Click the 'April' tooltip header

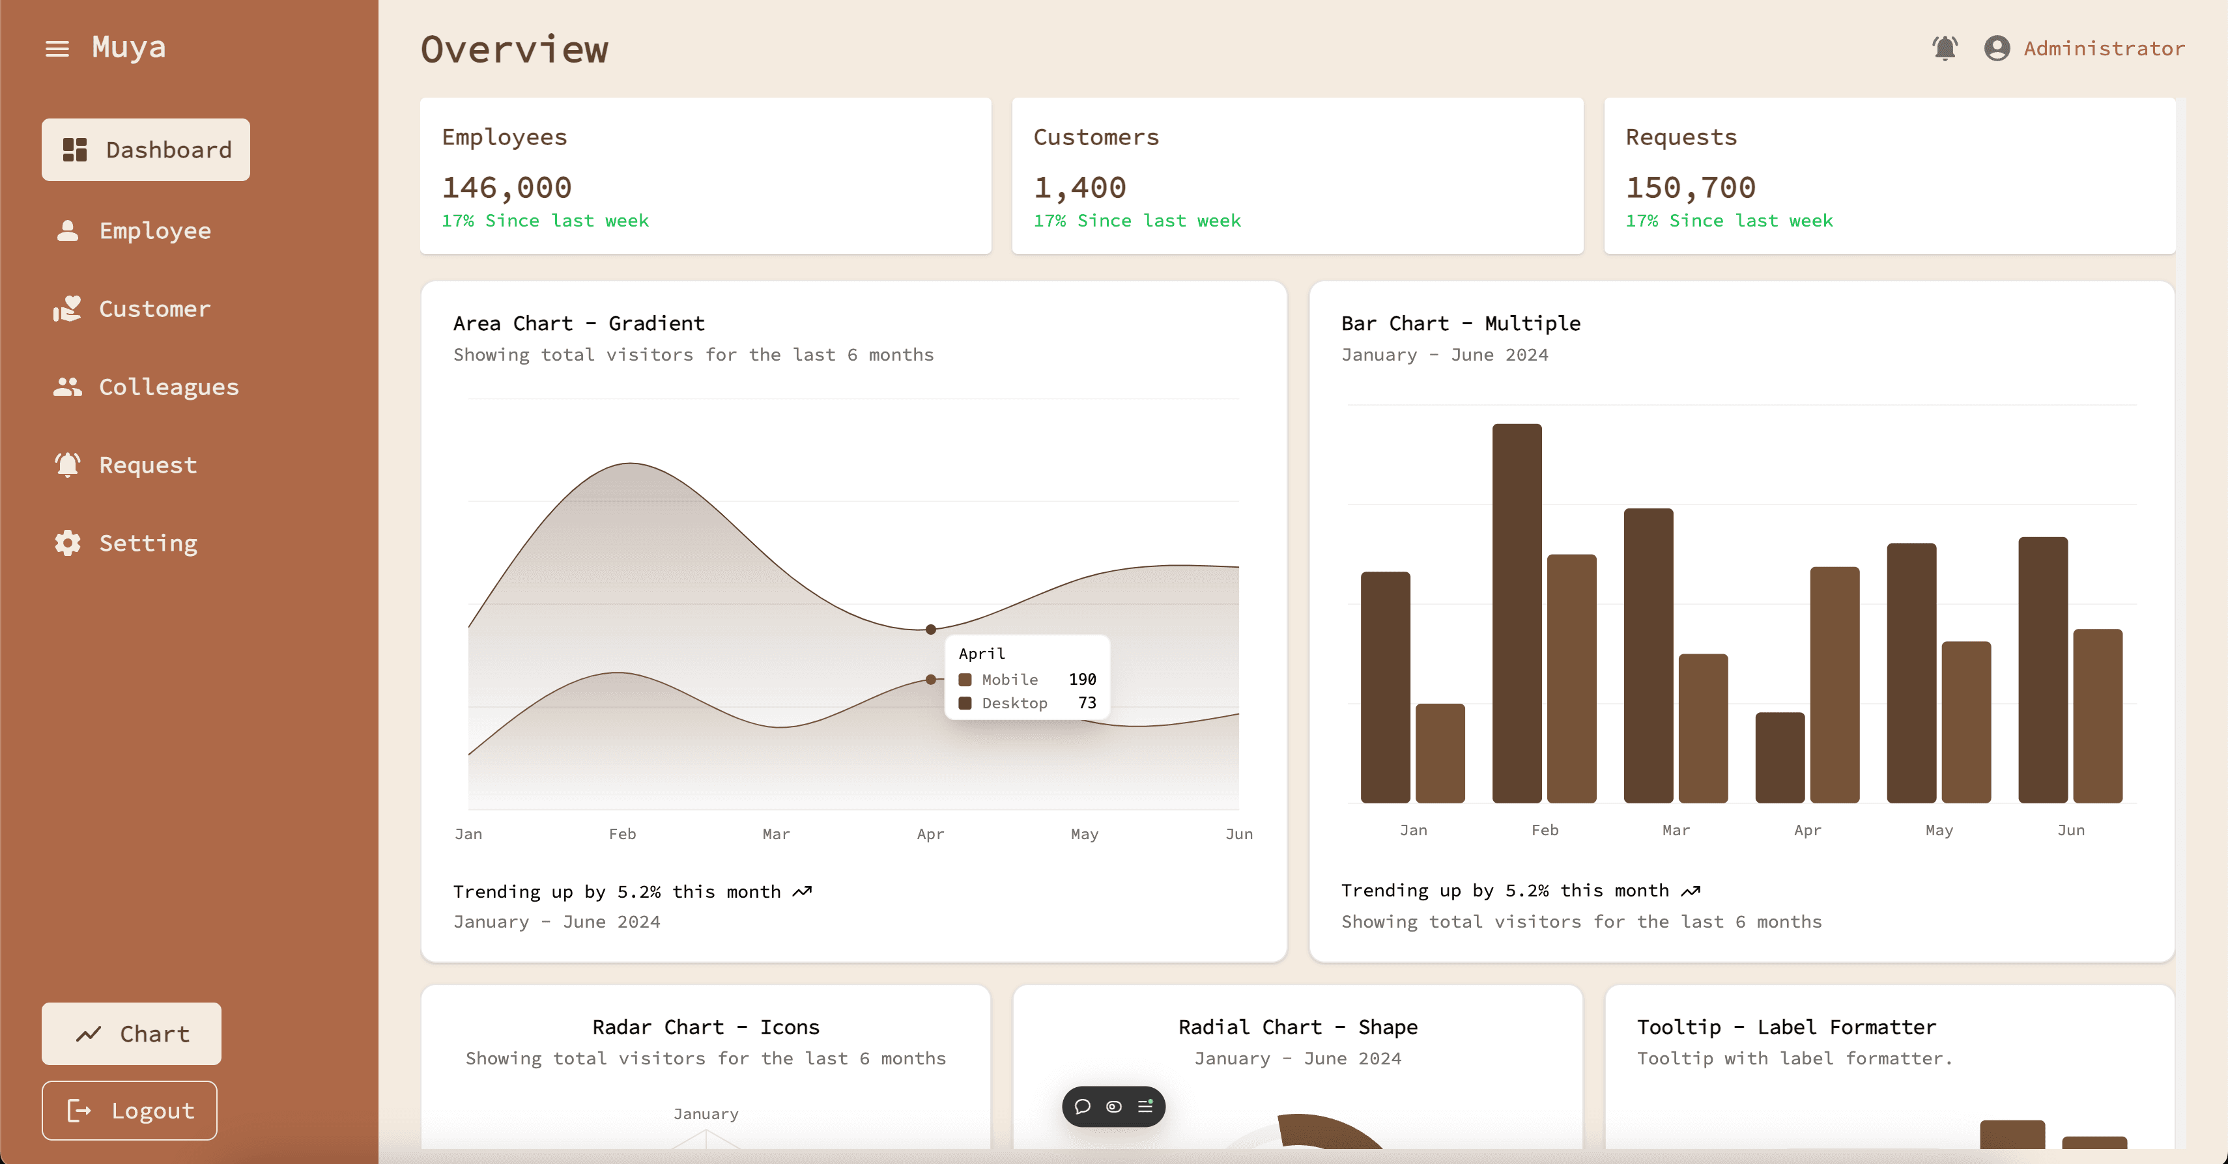982,654
